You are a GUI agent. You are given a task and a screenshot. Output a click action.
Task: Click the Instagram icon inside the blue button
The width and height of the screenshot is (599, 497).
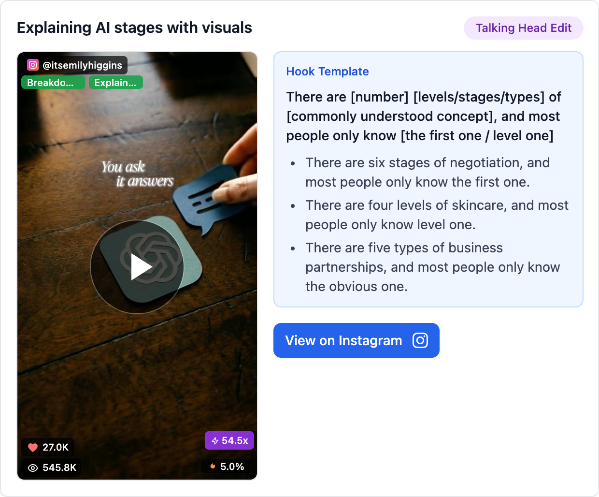pyautogui.click(x=420, y=340)
